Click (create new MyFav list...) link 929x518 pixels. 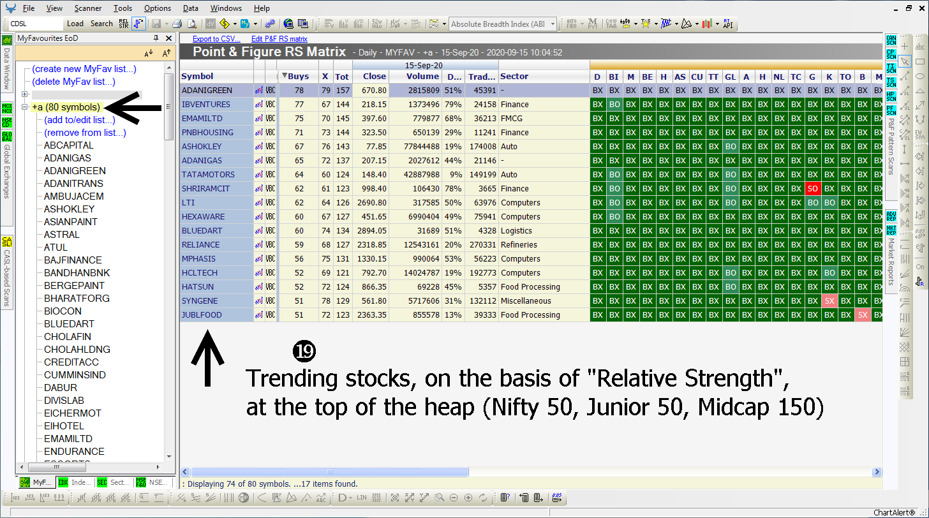point(84,69)
